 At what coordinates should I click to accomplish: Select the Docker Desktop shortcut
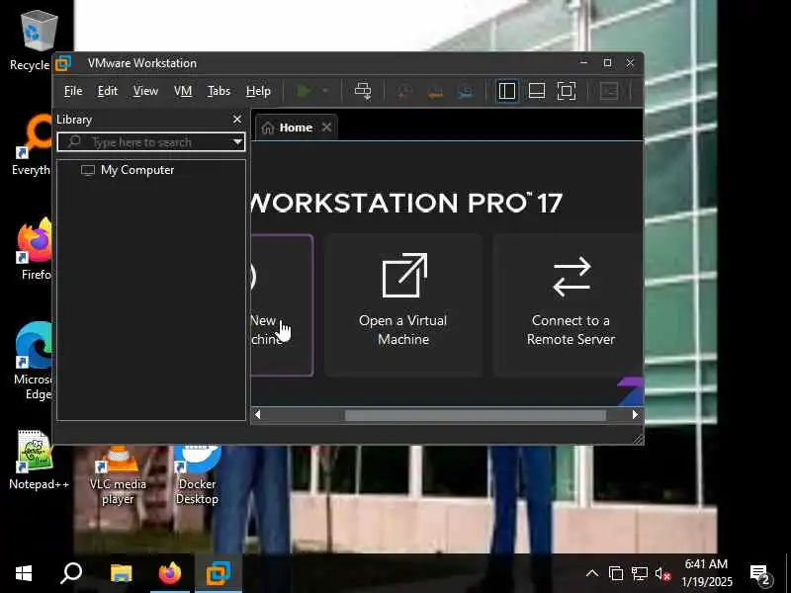click(197, 475)
